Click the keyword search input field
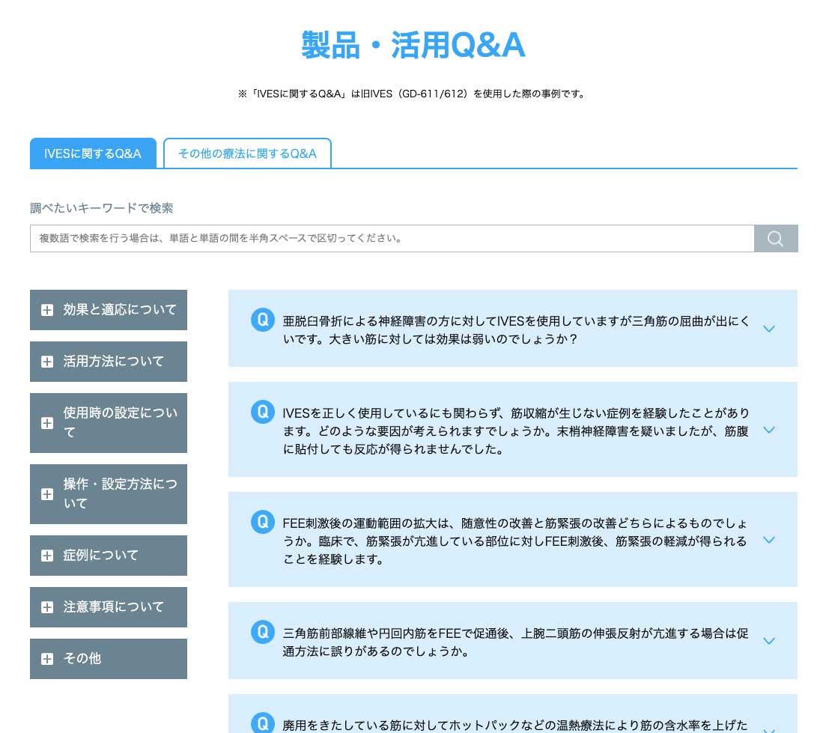The width and height of the screenshot is (826, 733). point(391,239)
